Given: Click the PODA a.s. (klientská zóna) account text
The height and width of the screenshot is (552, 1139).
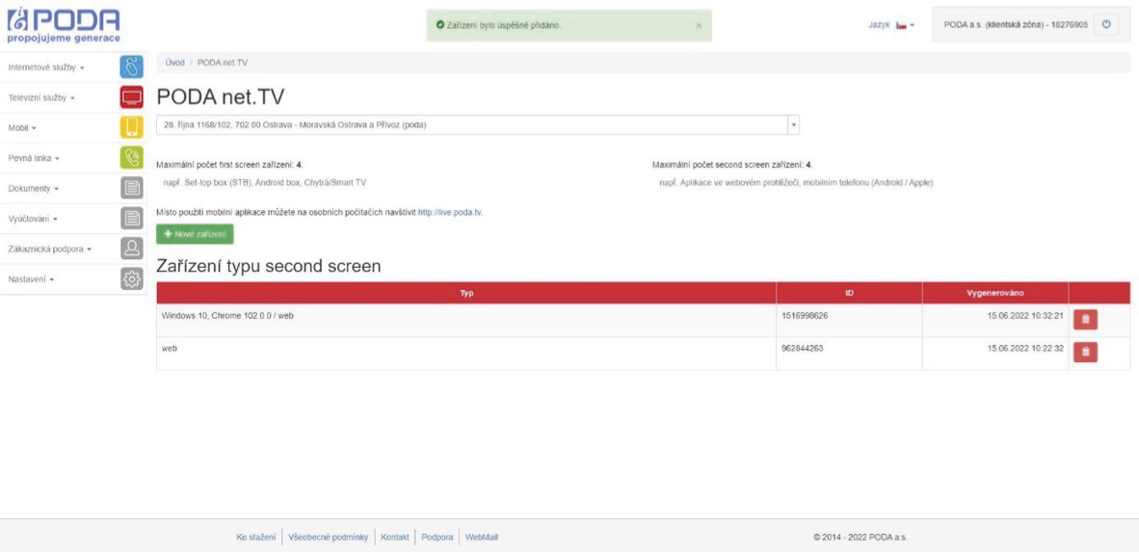Looking at the screenshot, I should (1016, 25).
